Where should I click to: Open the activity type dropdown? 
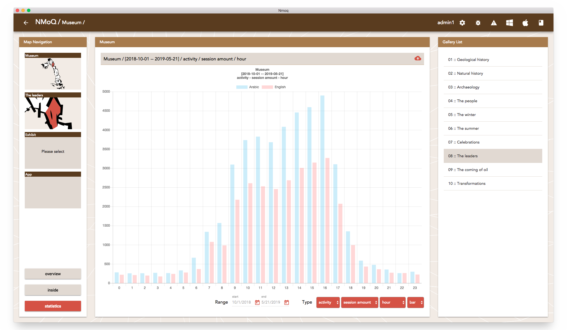point(328,302)
